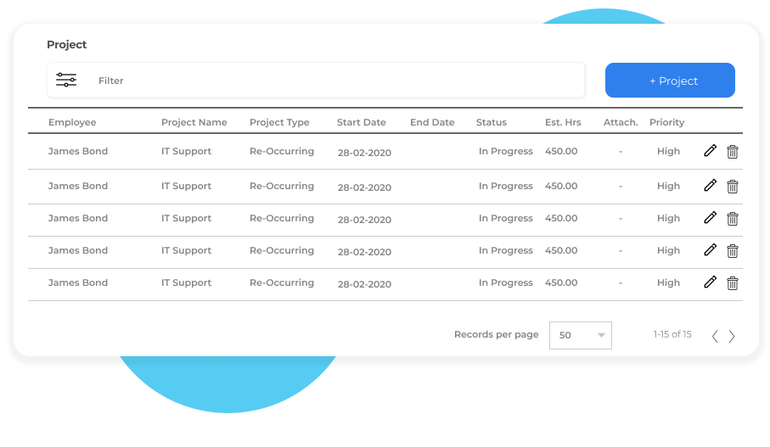Click the trash icon in last row
The height and width of the screenshot is (447, 770).
point(733,283)
